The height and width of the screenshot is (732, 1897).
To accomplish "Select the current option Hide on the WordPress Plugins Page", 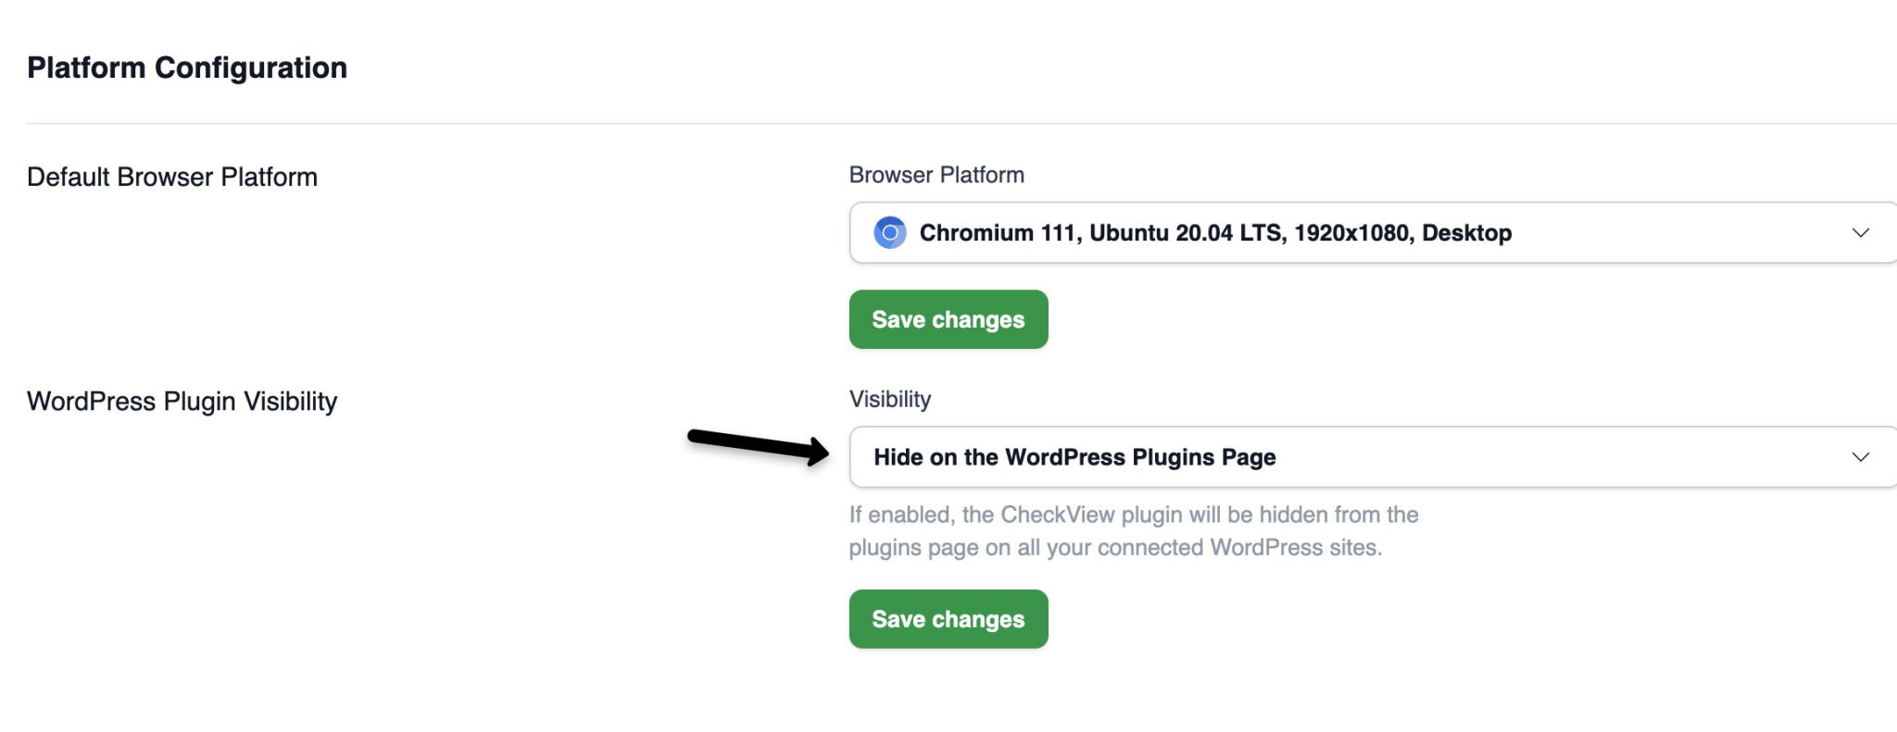I will click(1074, 456).
